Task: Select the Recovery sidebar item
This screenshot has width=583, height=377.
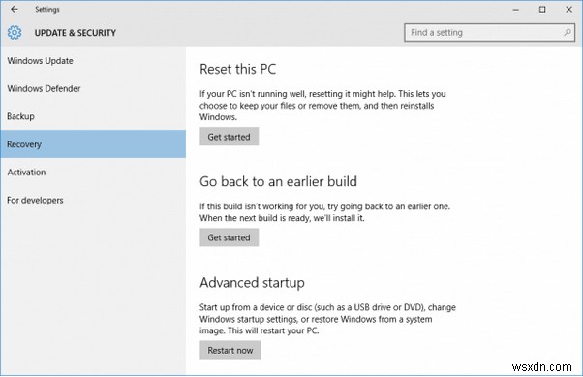Action: click(93, 144)
